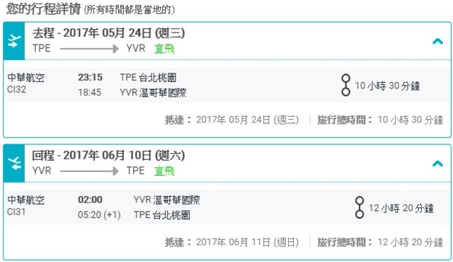The height and width of the screenshot is (262, 453).
Task: Click YVR 溫哥華國際 arrival airport on outbound
Action: pos(153,93)
